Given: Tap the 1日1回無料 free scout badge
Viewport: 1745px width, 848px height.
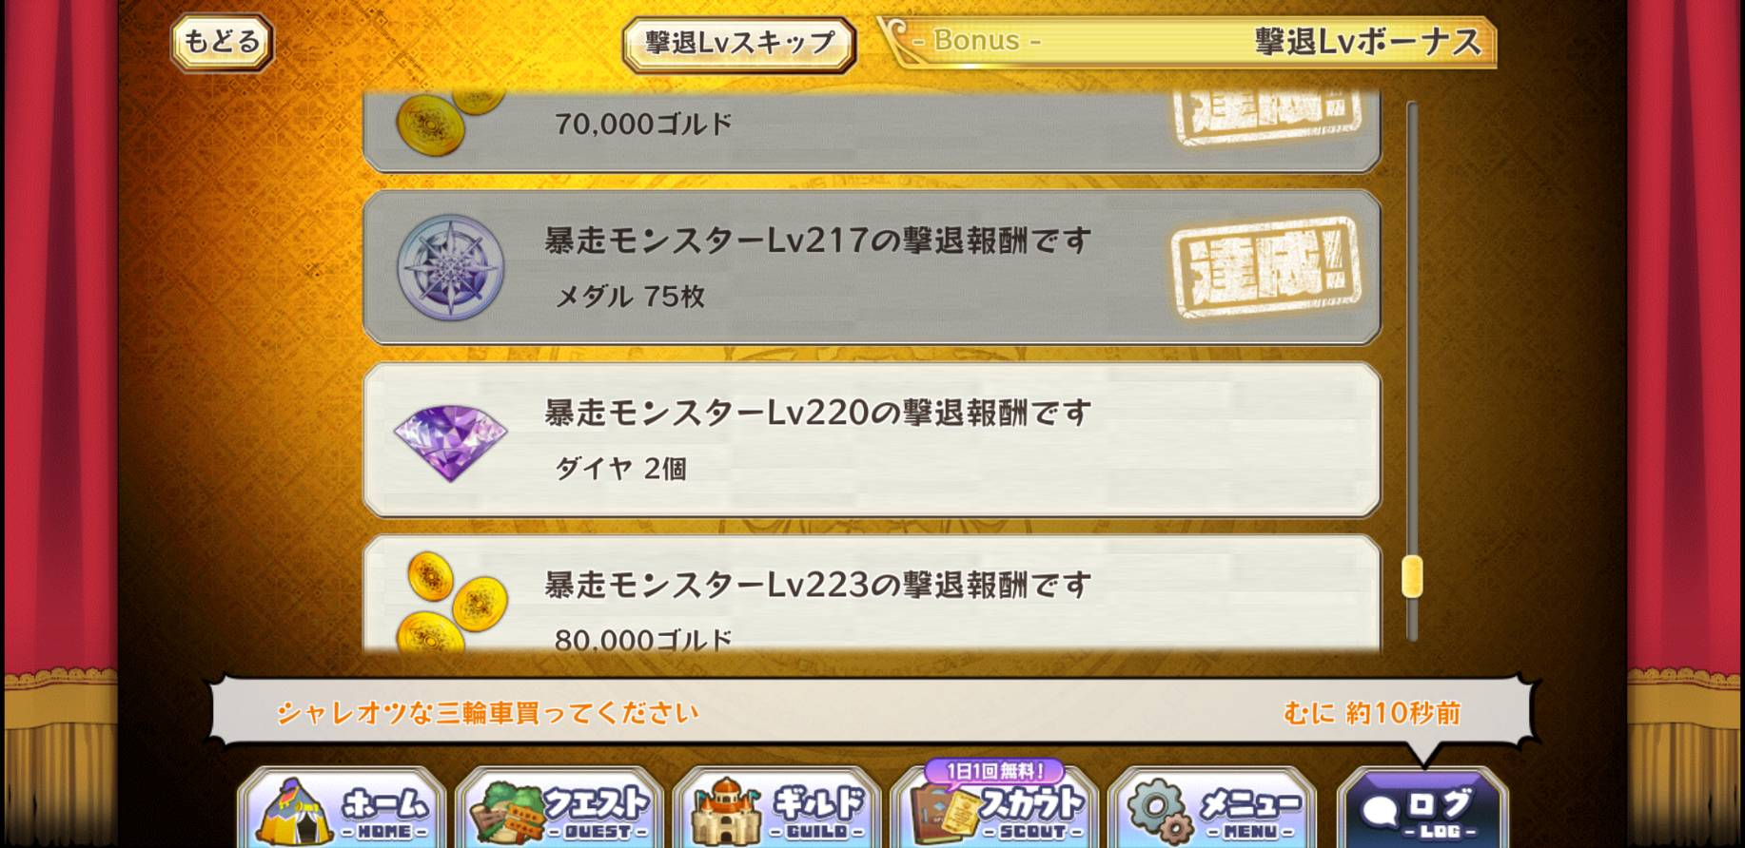Looking at the screenshot, I should 994,771.
